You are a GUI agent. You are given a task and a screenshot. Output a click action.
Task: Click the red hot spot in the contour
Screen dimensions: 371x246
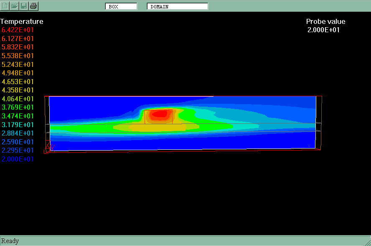[x=159, y=114]
